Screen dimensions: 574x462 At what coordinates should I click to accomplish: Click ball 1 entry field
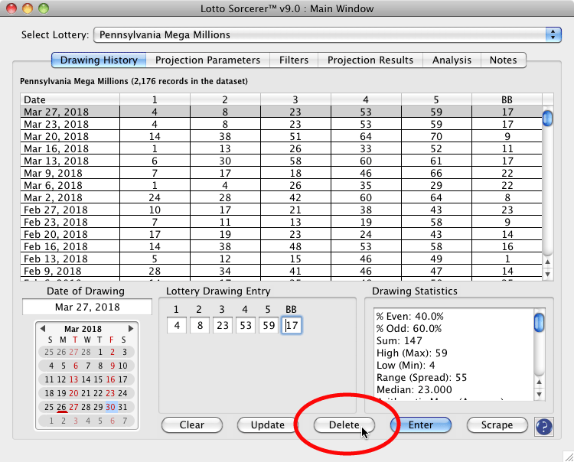coord(177,325)
